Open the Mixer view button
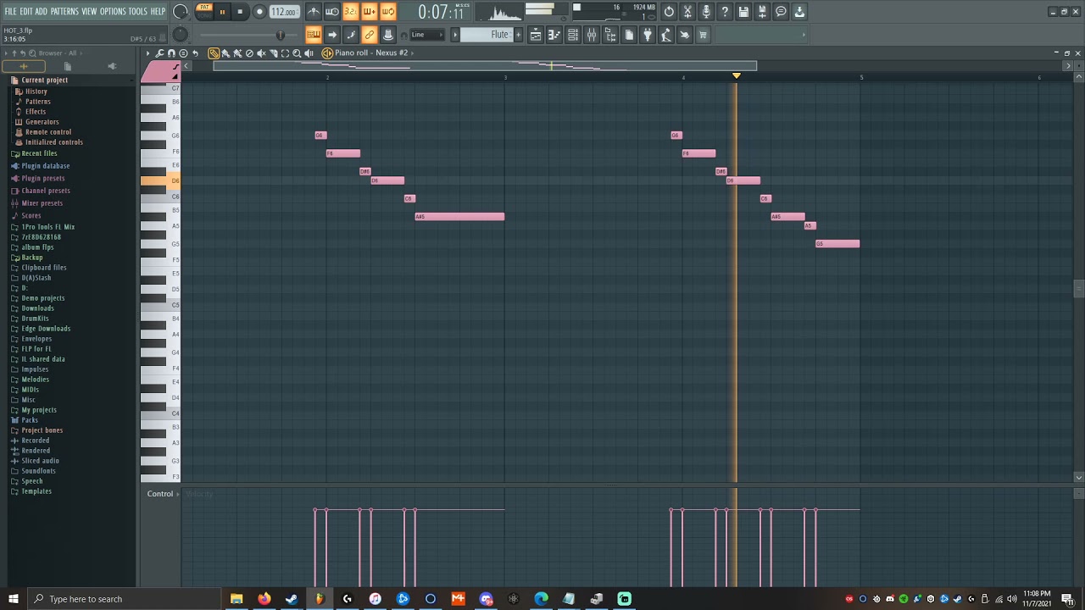Image resolution: width=1085 pixels, height=610 pixels. point(592,35)
